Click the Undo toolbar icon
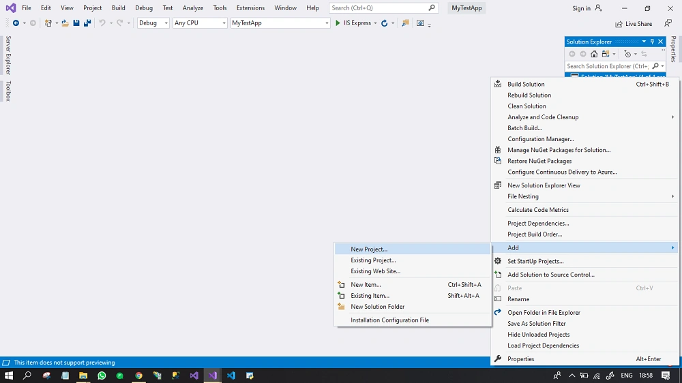 pyautogui.click(x=102, y=23)
